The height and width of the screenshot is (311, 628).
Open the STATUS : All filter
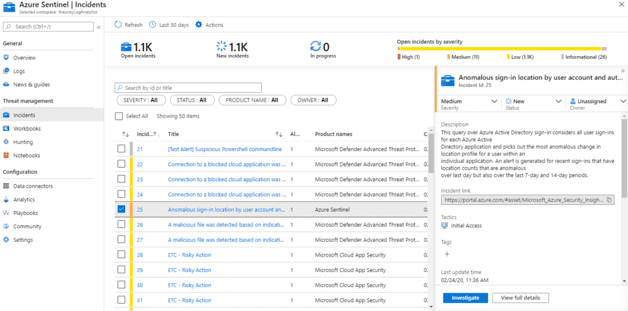click(x=192, y=100)
